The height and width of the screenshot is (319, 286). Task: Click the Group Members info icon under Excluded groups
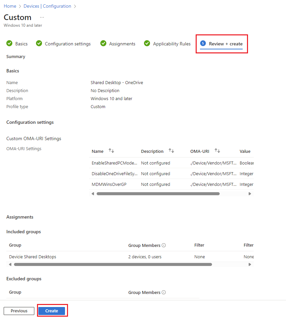[164, 292]
